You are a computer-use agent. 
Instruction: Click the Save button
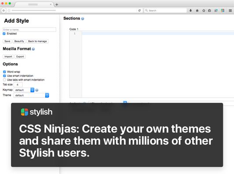click(7, 41)
